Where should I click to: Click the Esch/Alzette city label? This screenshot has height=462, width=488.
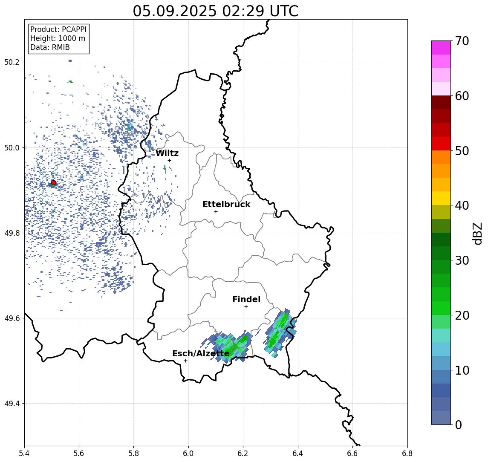(x=201, y=353)
